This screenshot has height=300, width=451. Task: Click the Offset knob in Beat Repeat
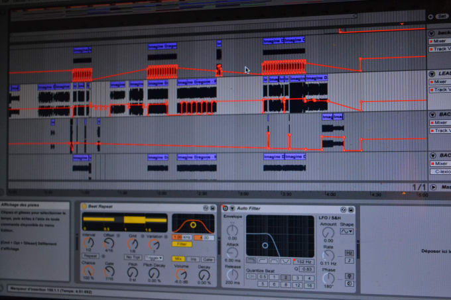tap(109, 244)
